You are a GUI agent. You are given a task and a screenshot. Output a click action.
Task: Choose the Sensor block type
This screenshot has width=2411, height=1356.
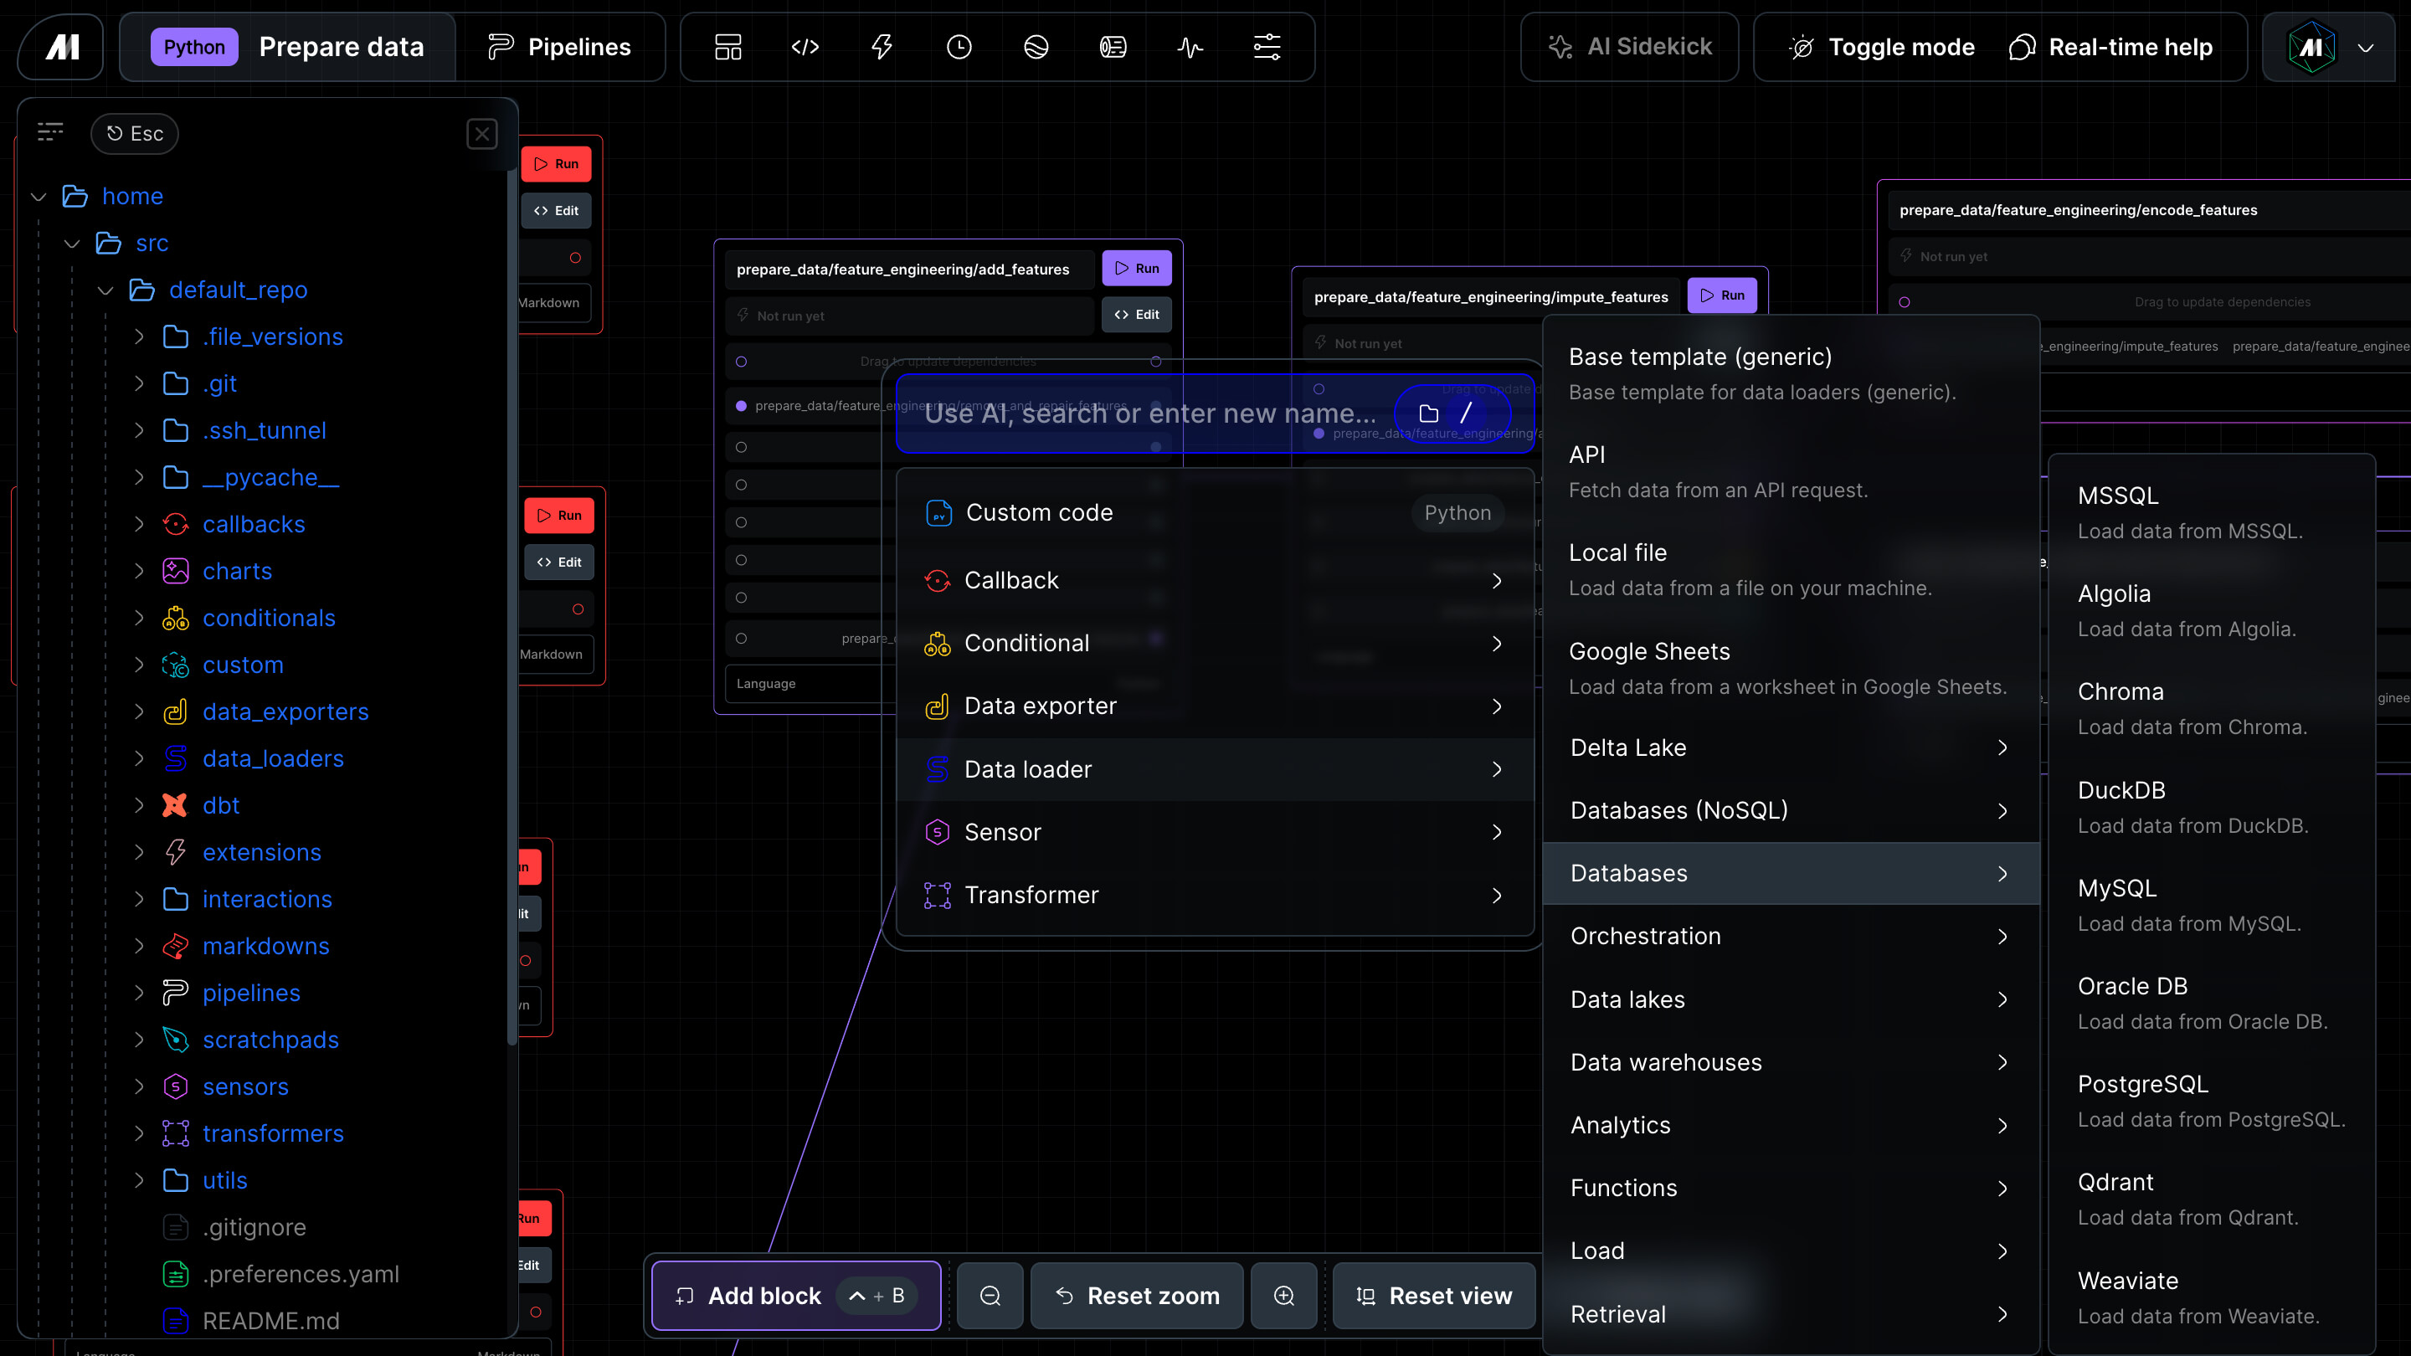1215,832
